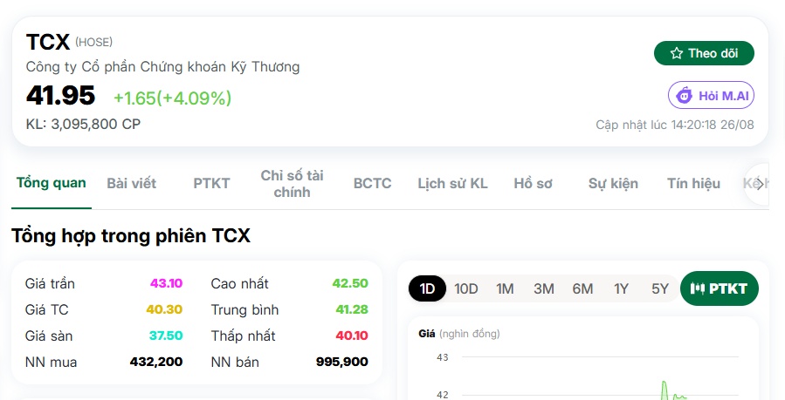785x400 pixels.
Task: Choose the 1Y chart range
Action: click(622, 288)
